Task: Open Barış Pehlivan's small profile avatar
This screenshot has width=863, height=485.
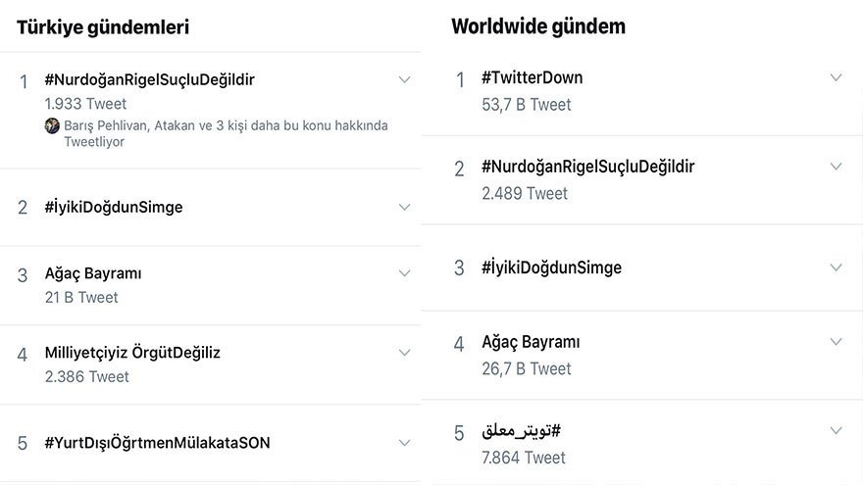Action: (x=52, y=125)
